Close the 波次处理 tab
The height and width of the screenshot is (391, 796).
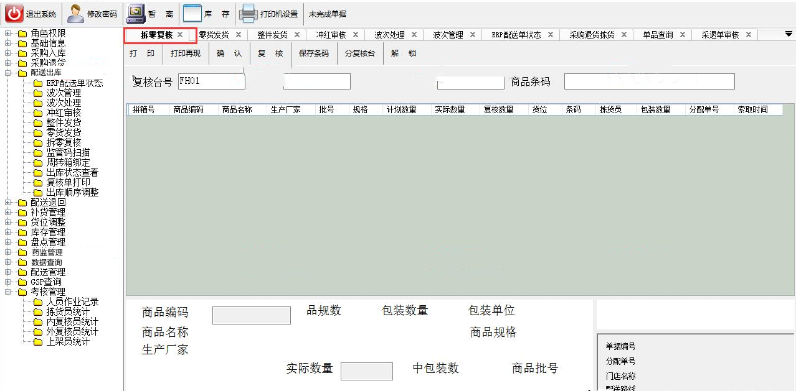[x=414, y=35]
